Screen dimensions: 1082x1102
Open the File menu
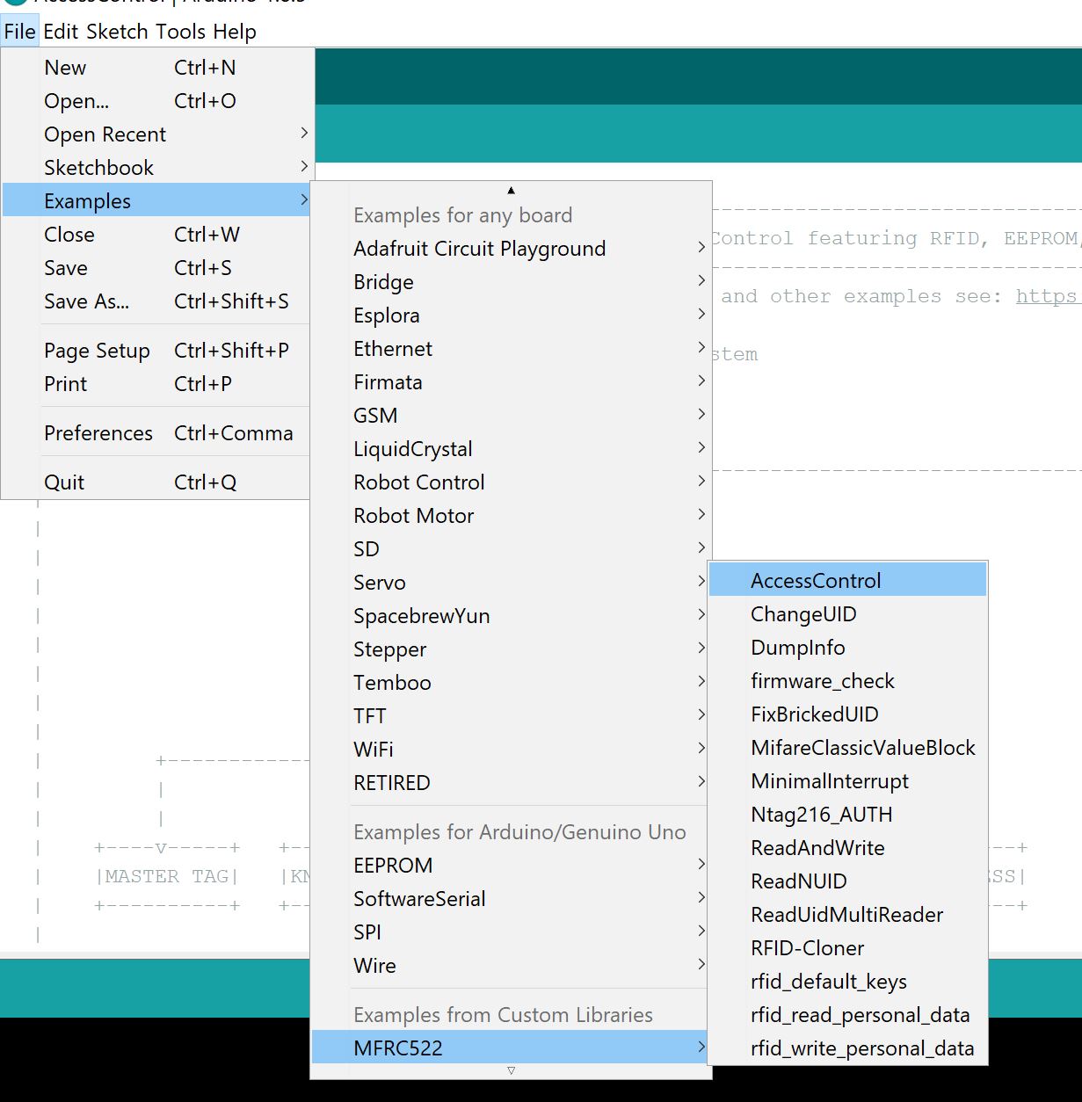[19, 32]
